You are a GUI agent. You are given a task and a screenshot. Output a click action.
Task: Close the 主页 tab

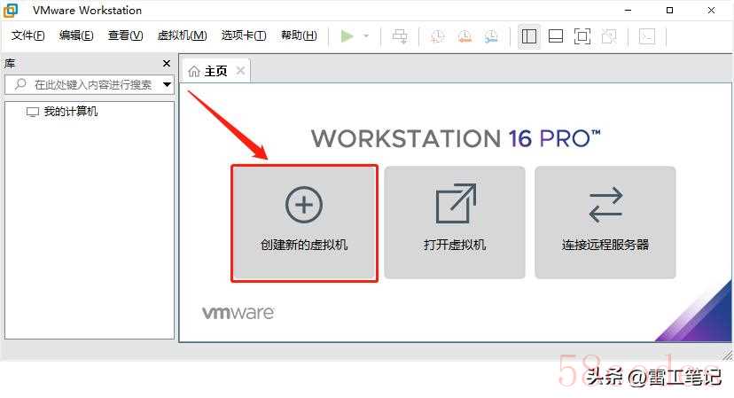[240, 71]
